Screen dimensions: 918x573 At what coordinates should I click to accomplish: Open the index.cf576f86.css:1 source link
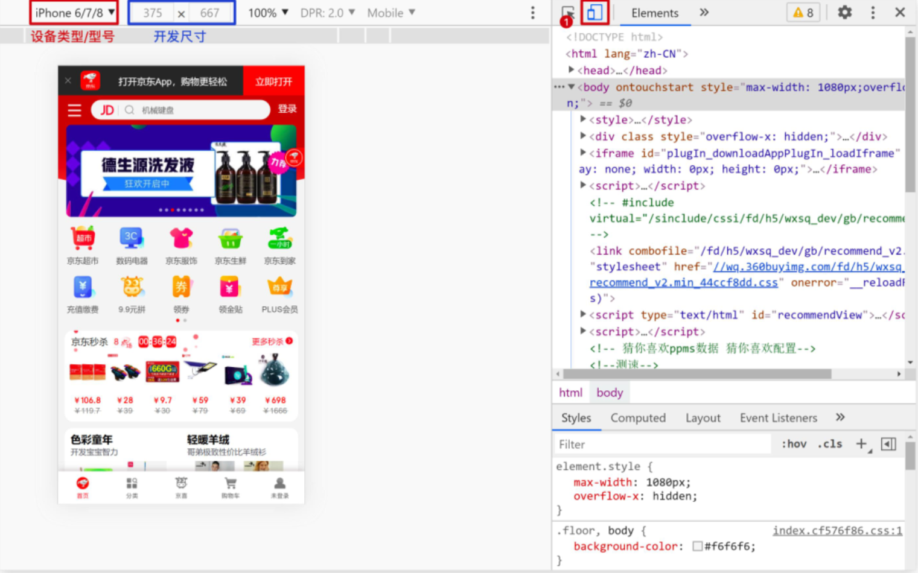pos(837,530)
